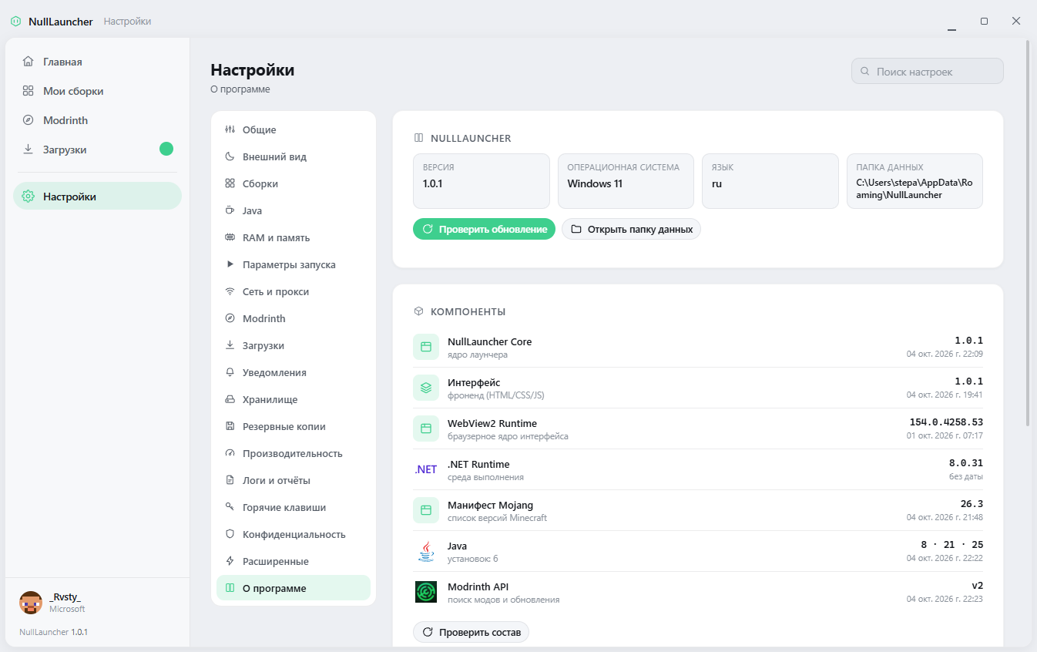Screen dimensions: 1037x652
Task: Switch to the Сборки settings section
Action: [294, 184]
